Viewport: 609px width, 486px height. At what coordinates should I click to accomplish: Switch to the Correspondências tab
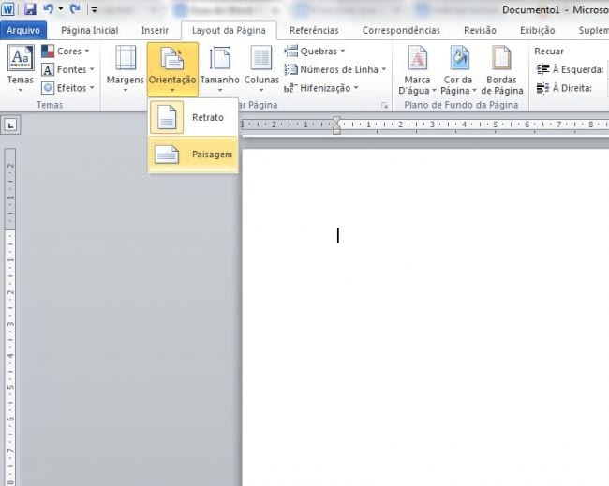click(401, 30)
